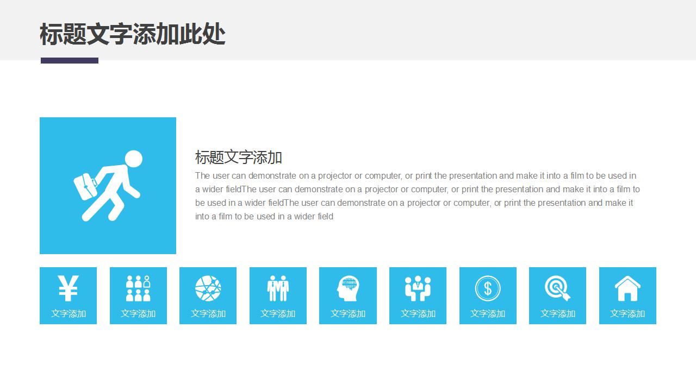Viewport: 696px width, 391px height.
Task: Select the 文字添加 label under the binary head icon
Action: point(348,313)
